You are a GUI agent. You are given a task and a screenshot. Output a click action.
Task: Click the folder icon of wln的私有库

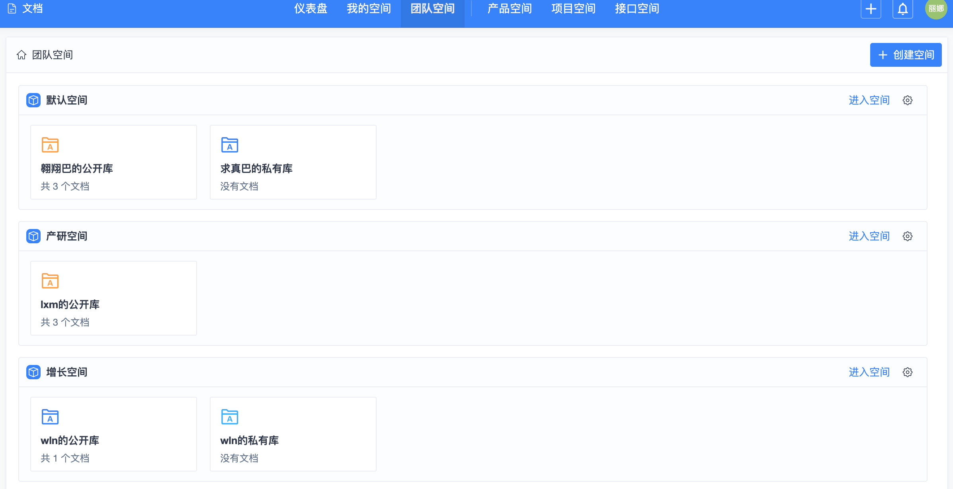pyautogui.click(x=230, y=417)
